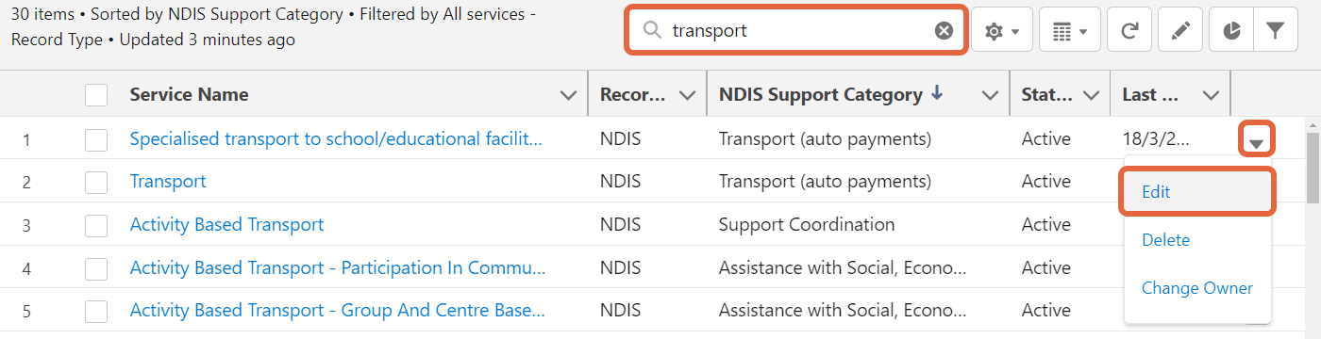
Task: Check the box for the Transport row
Action: 96,183
